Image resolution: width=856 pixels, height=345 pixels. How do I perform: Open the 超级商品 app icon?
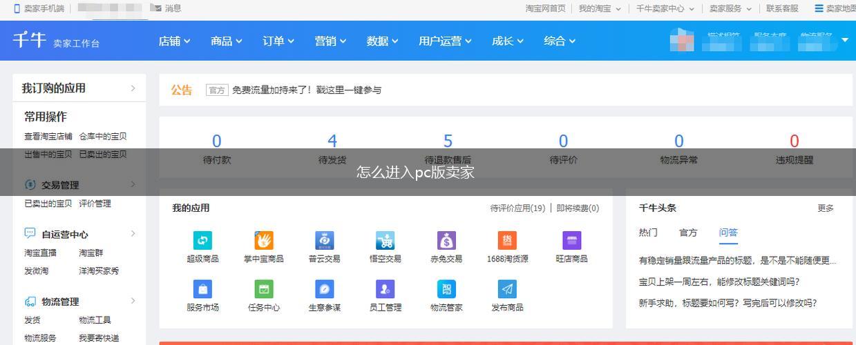[202, 240]
